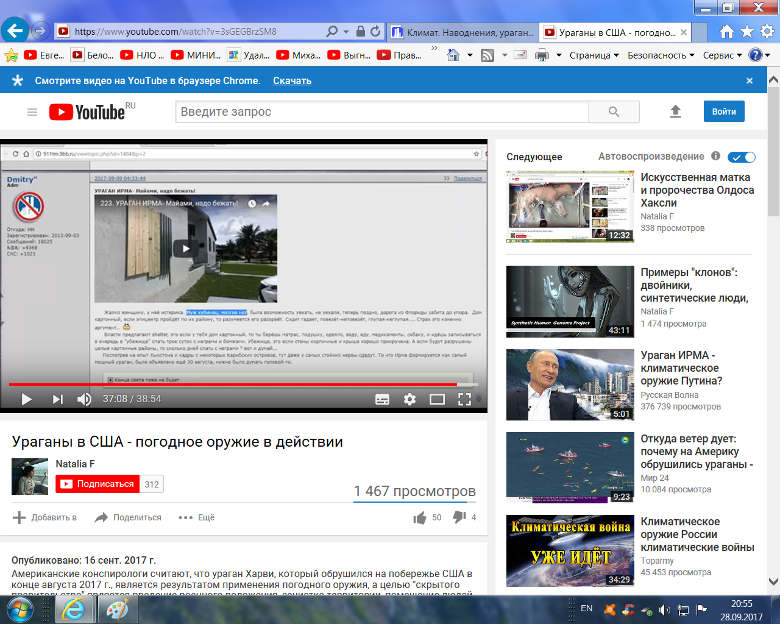
Task: Expand the RSS feeds dropdown arrow
Action: pos(505,55)
